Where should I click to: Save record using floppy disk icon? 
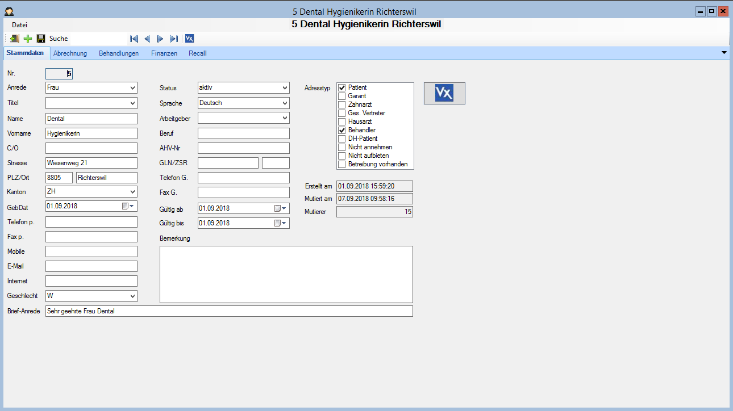41,39
